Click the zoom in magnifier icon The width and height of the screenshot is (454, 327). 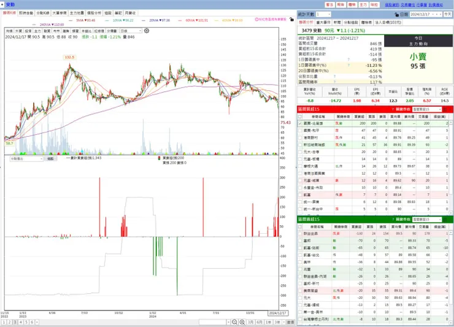pos(242,322)
